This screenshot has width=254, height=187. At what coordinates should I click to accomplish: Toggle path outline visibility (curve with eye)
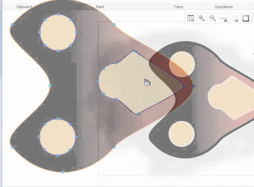(224, 19)
